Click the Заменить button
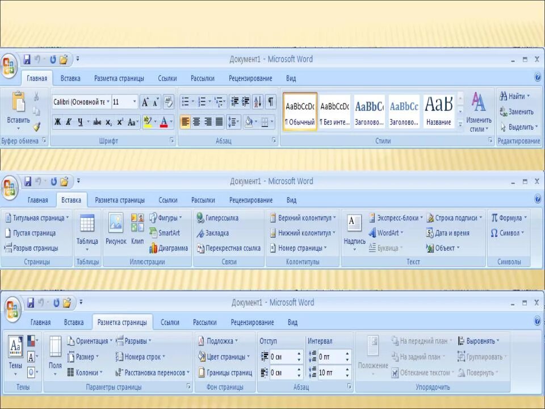The image size is (545, 409). [516, 112]
